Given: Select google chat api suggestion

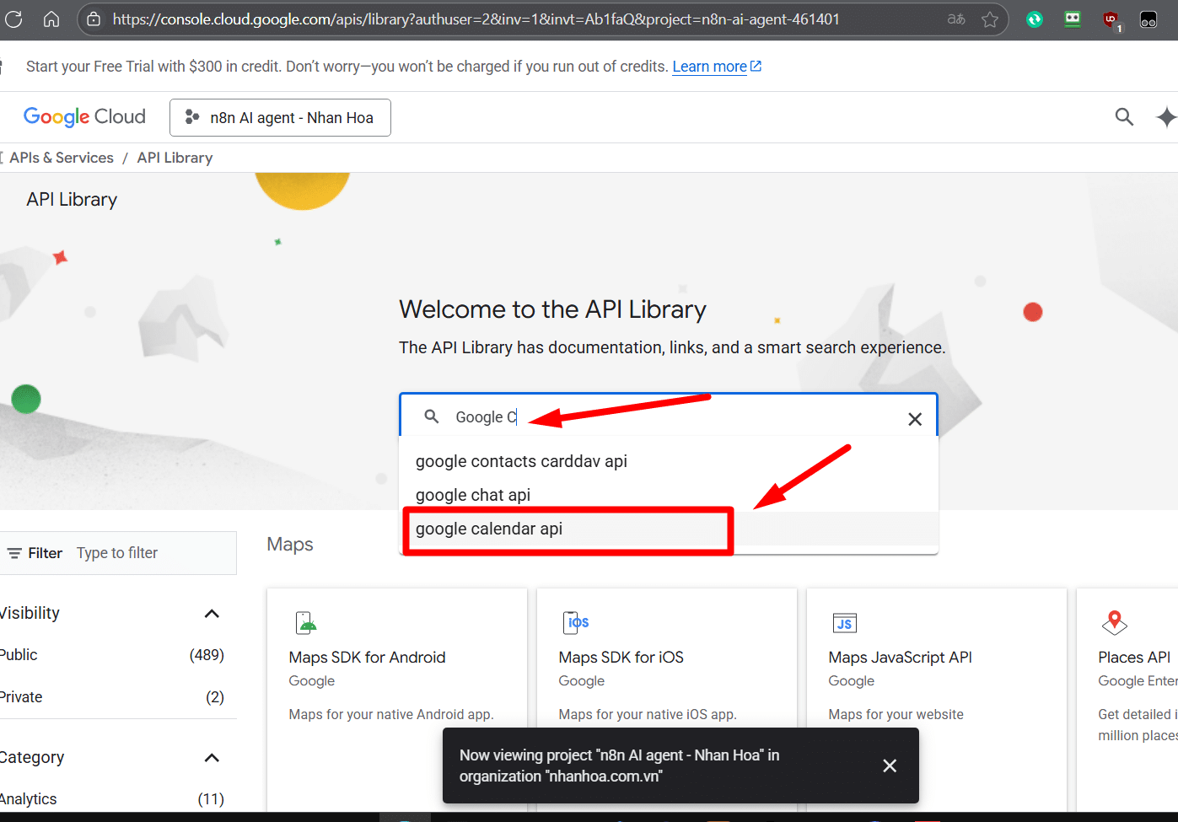Looking at the screenshot, I should pos(668,495).
